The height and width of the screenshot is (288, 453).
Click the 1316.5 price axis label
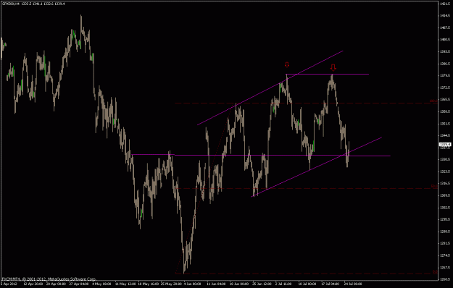tap(444, 183)
